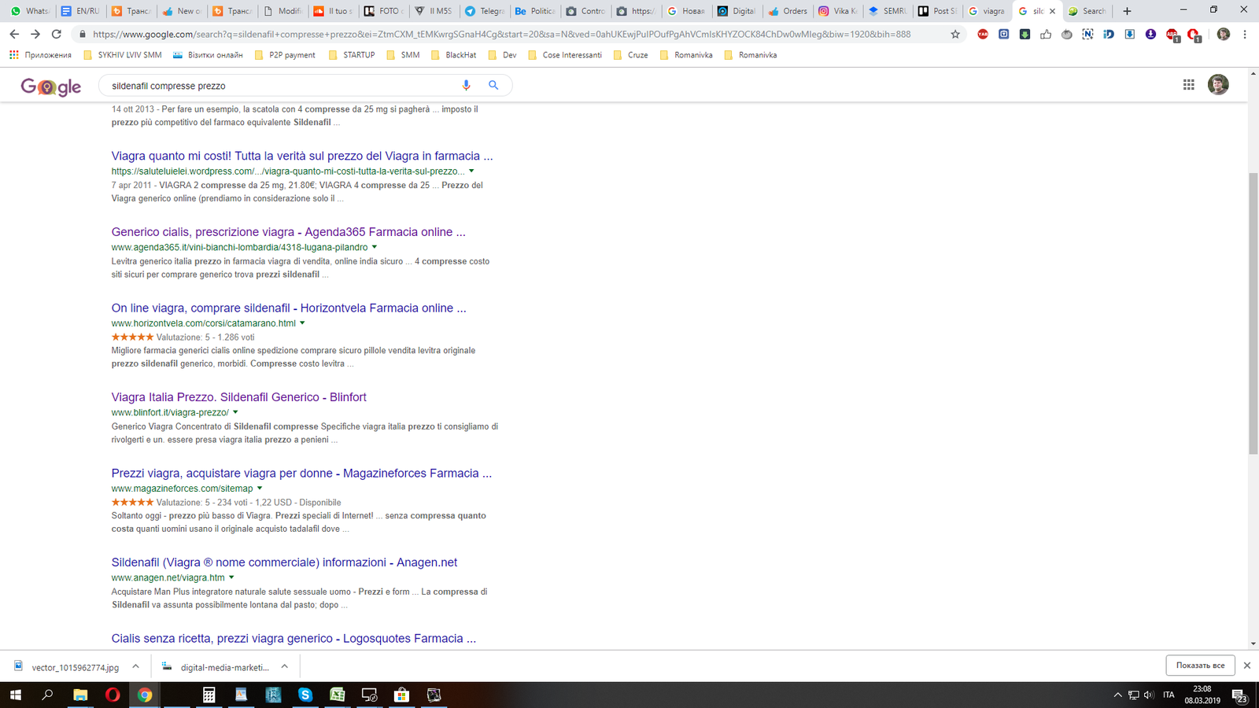Viewport: 1259px width, 708px height.
Task: Open Chrome three-dot menu
Action: (1245, 35)
